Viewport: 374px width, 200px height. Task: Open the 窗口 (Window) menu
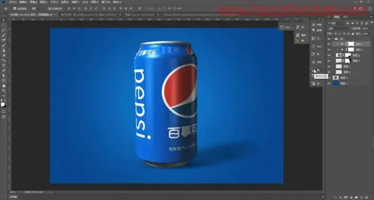[x=106, y=2]
